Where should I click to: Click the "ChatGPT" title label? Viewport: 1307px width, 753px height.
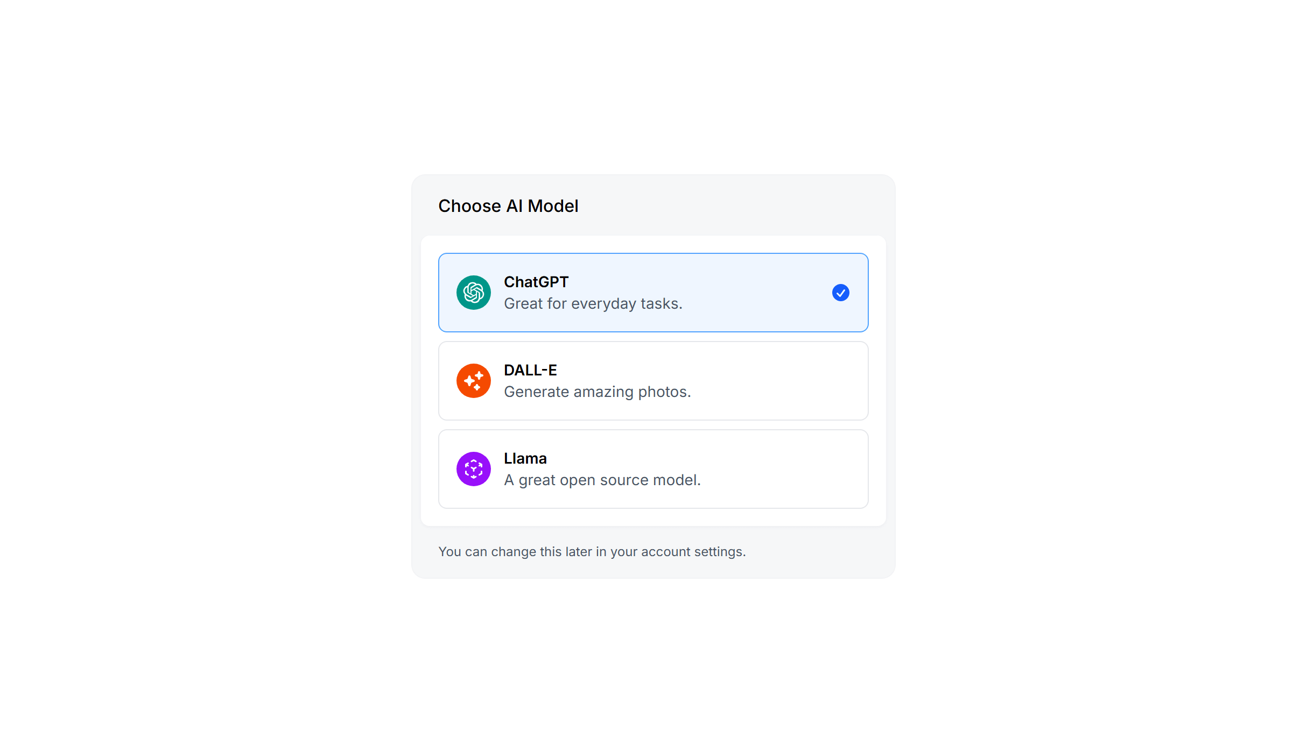(x=536, y=282)
